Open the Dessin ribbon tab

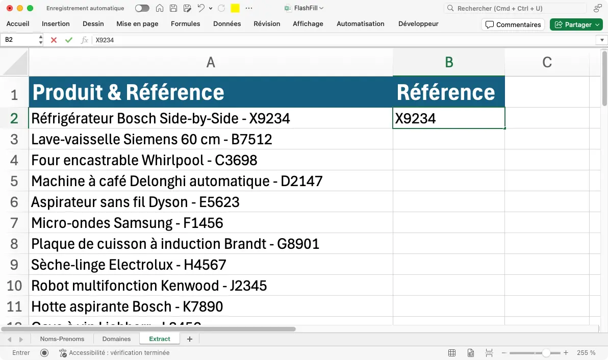coord(93,23)
